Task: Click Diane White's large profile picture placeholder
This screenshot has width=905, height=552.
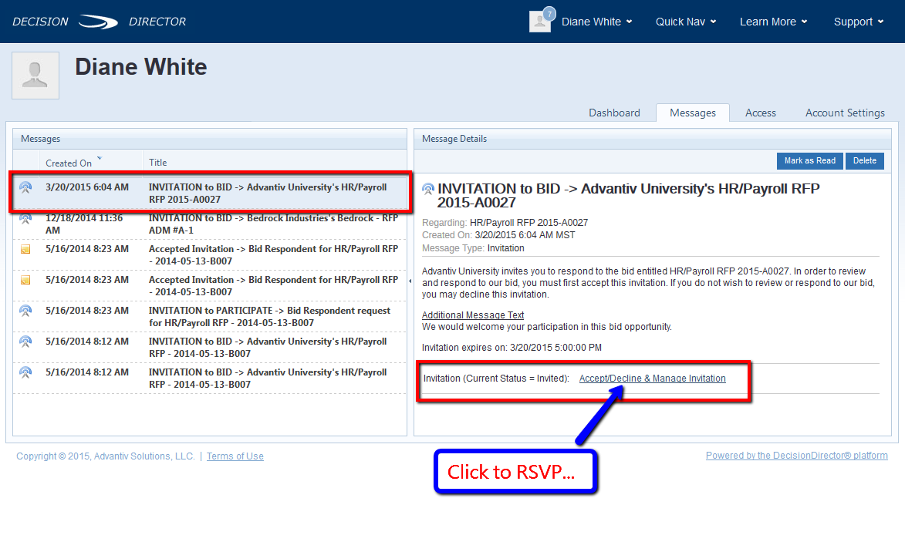Action: click(x=35, y=76)
